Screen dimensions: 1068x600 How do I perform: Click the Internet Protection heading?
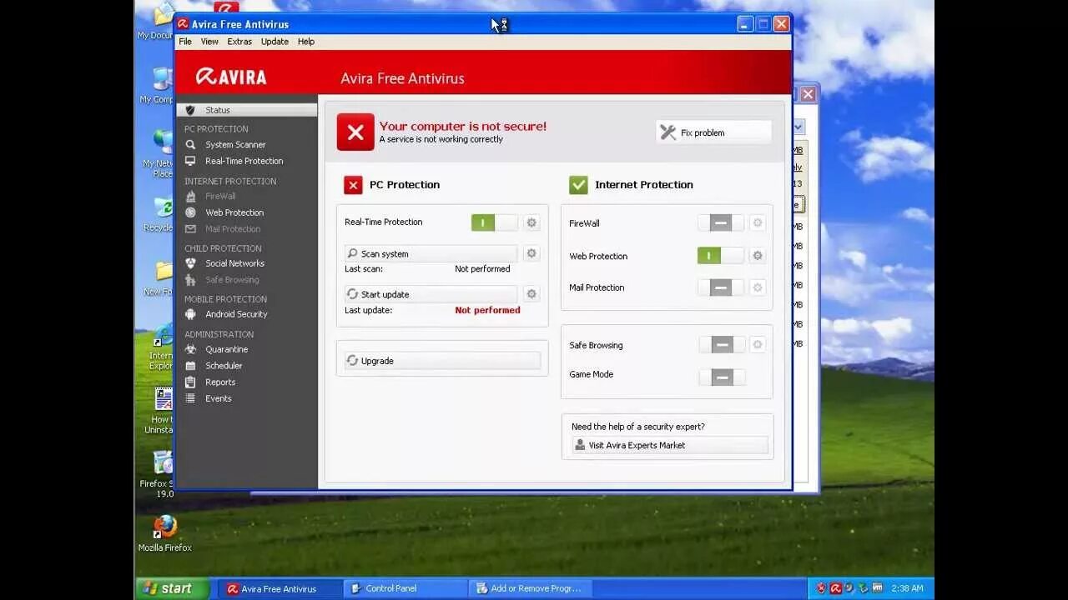point(643,185)
